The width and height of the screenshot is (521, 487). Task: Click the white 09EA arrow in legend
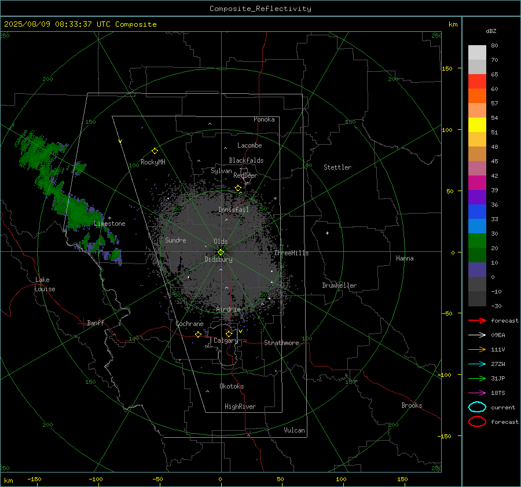click(477, 335)
